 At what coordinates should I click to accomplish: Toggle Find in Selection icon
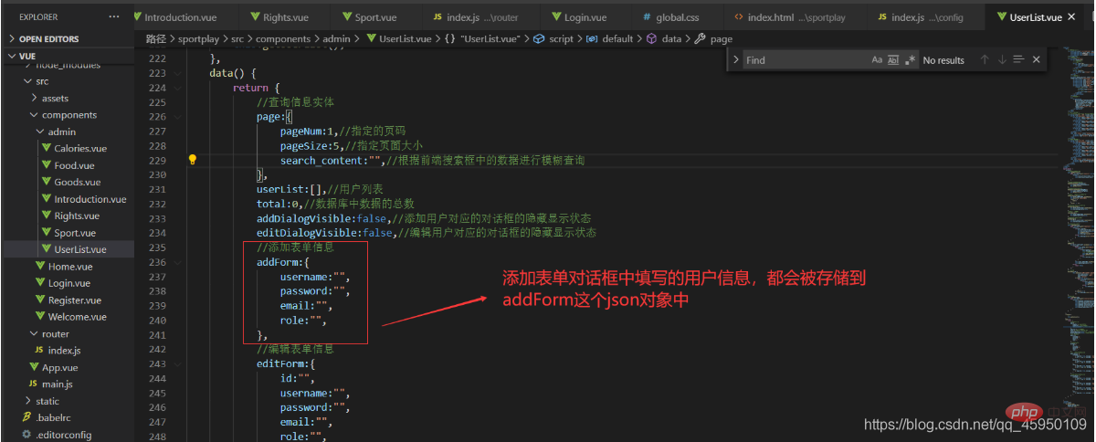coord(1018,60)
